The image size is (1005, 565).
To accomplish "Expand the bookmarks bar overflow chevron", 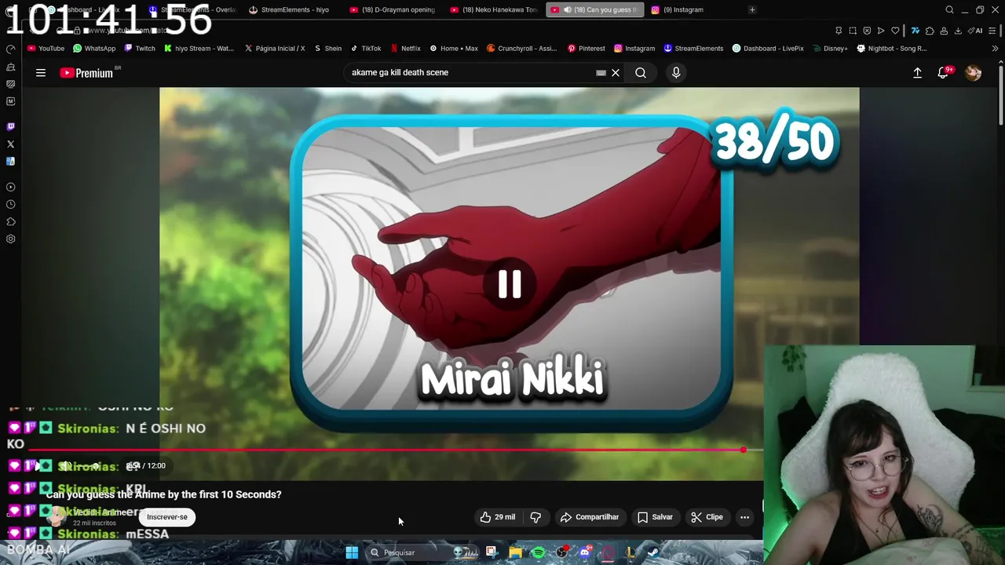I will point(996,48).
